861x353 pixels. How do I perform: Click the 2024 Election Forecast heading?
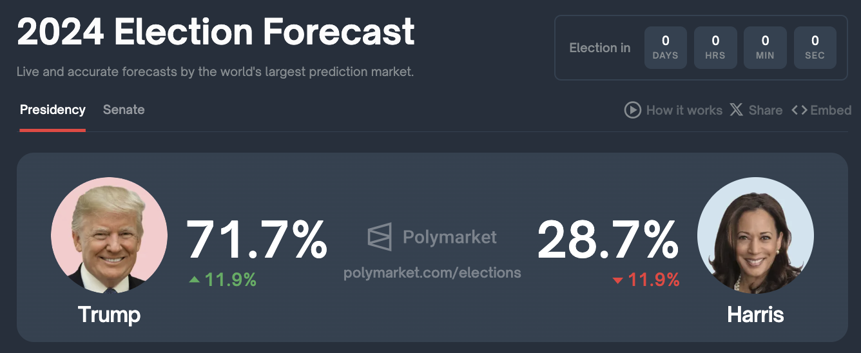(216, 31)
